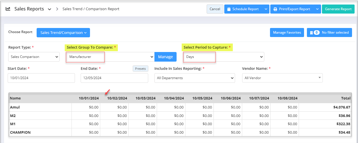The image size is (358, 143).
Task: Open the Sales Trend/Comparison report chooser
Action: [63, 32]
